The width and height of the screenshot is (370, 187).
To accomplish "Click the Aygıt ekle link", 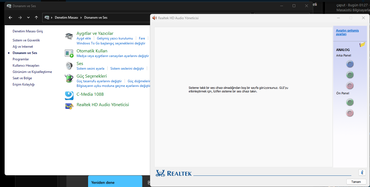I will pos(84,38).
